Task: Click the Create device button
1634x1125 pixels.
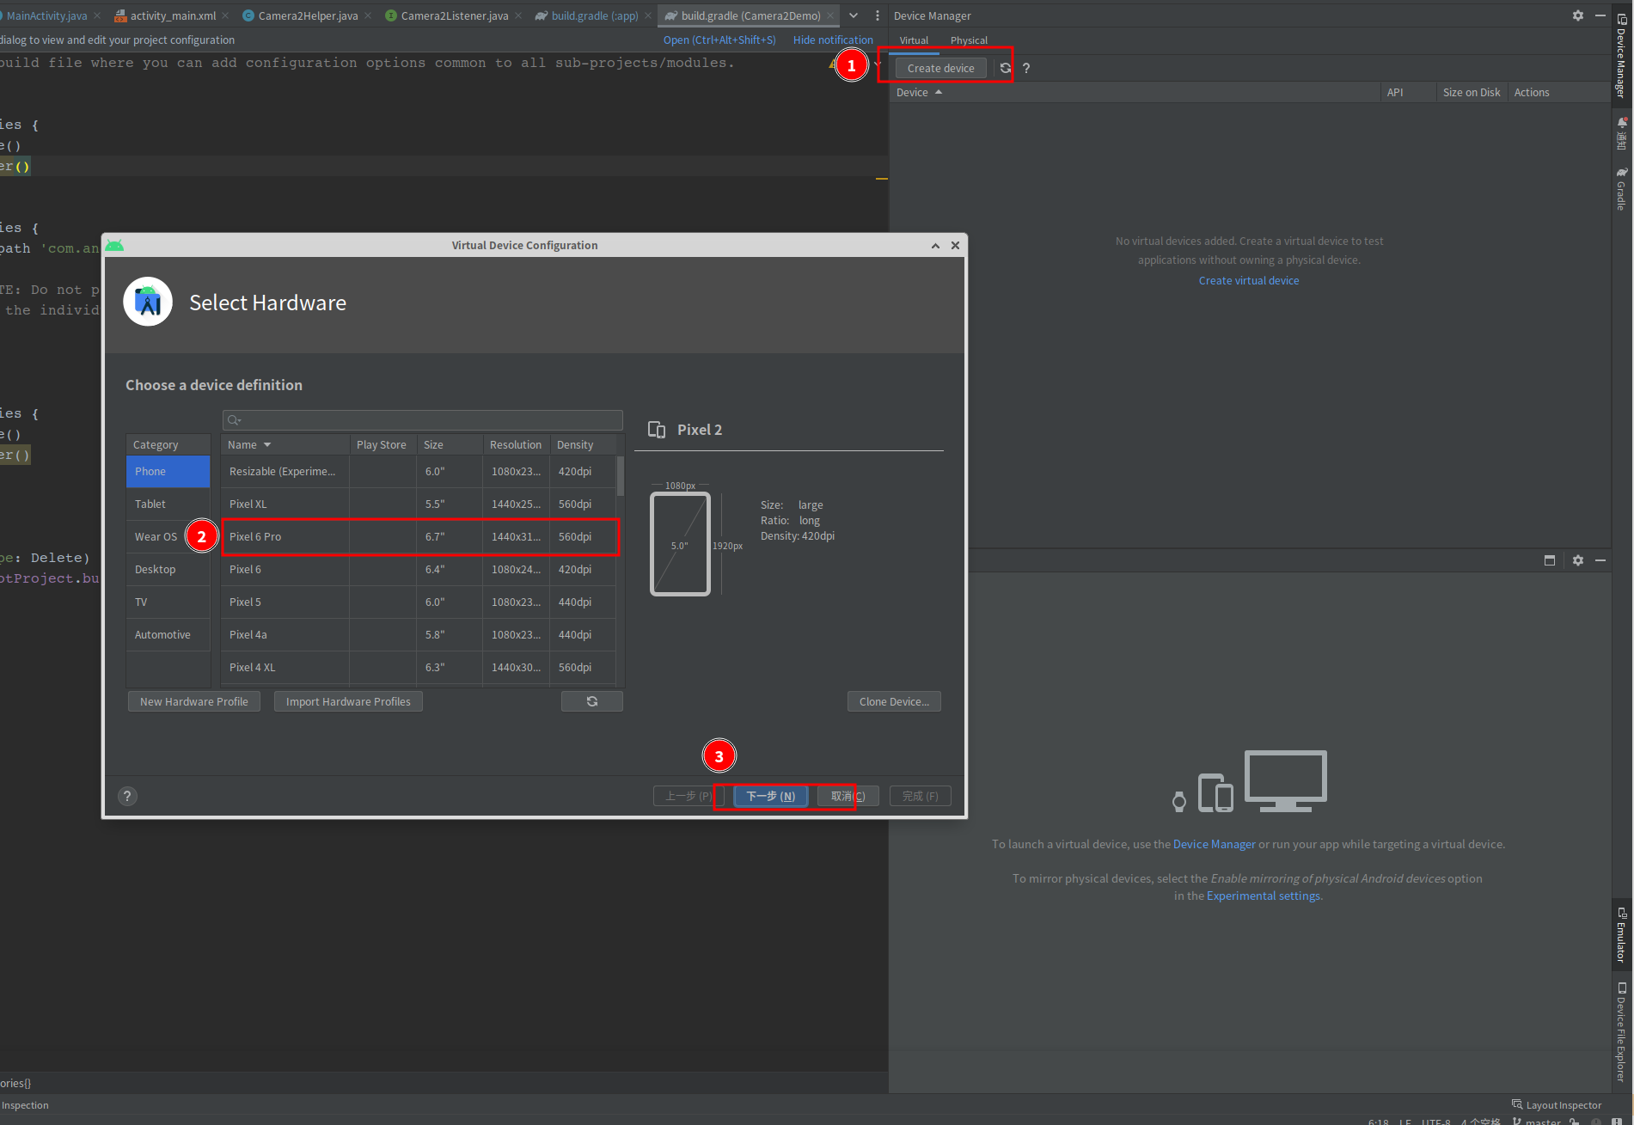Action: [940, 68]
